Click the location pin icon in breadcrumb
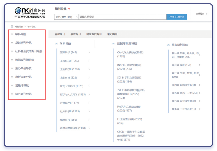This screenshot has width=217, height=151. tap(12, 27)
